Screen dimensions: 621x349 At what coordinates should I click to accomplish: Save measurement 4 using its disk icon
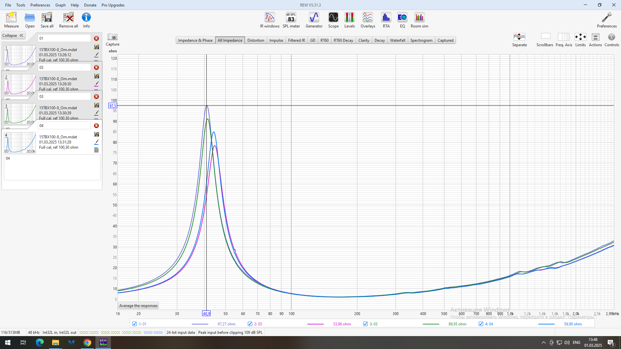pos(96,134)
